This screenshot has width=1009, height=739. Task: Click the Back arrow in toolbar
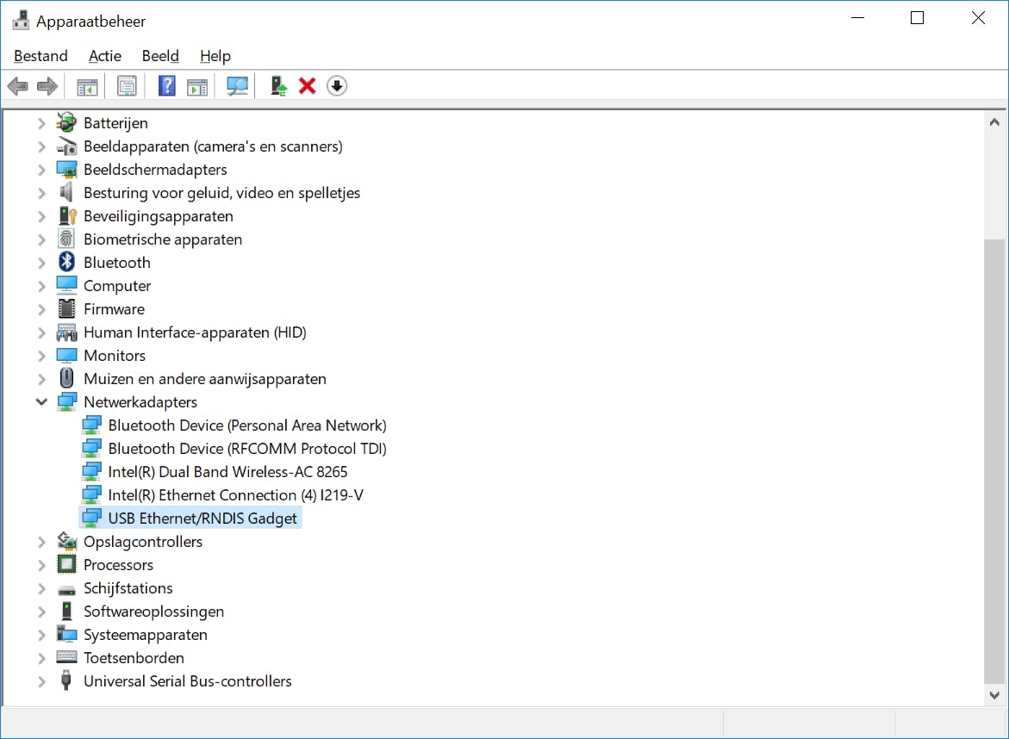coord(18,85)
